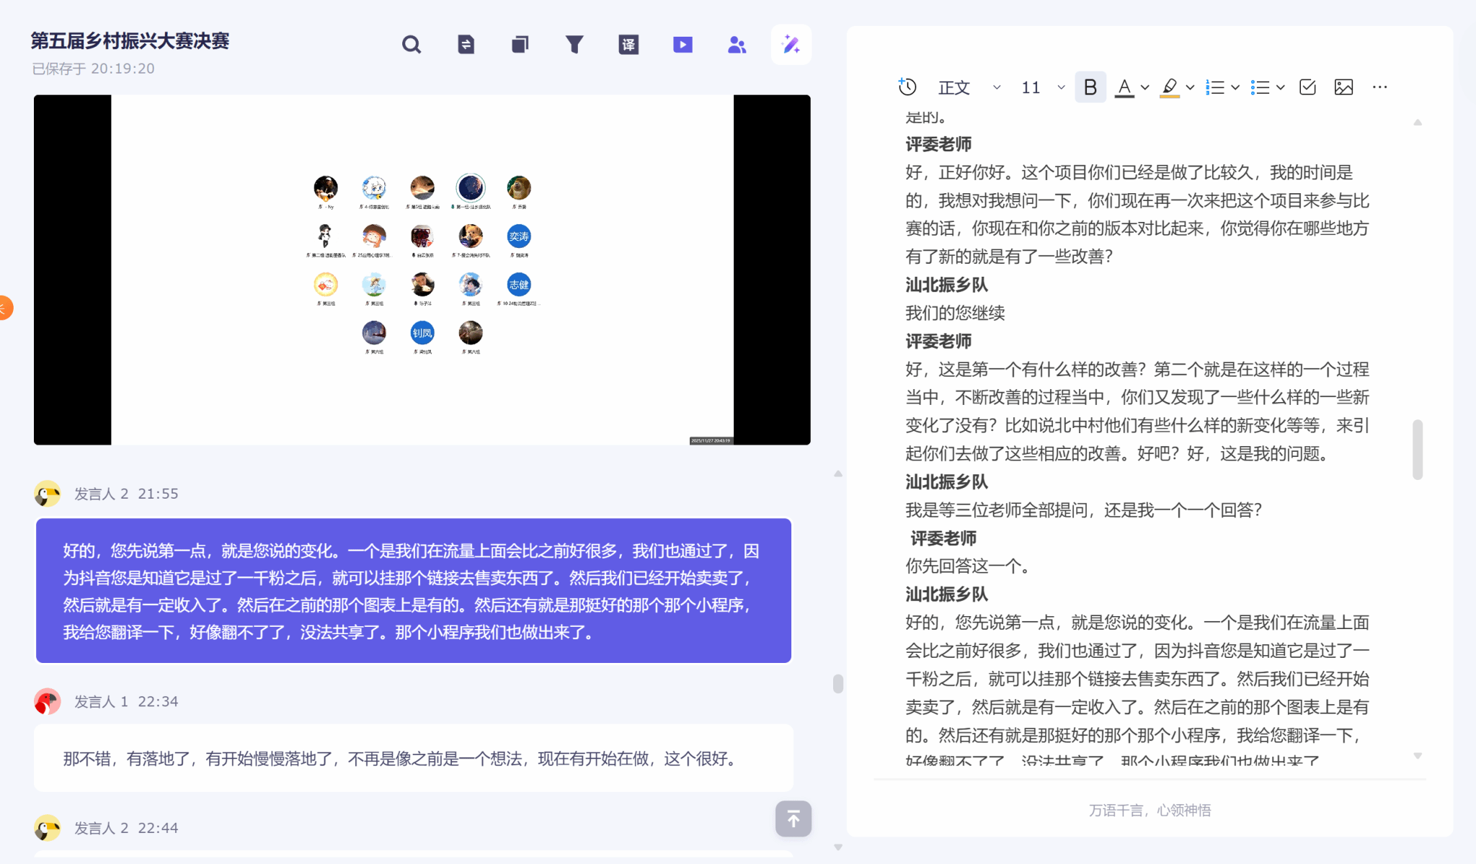
Task: Open the more options ellipsis menu
Action: (1379, 87)
